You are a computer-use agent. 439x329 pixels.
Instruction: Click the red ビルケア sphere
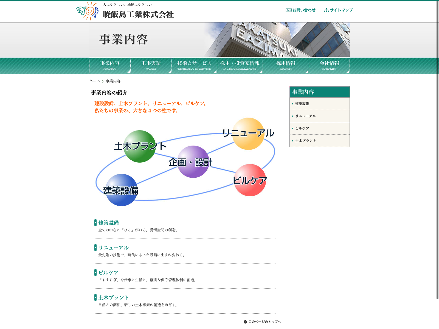250,180
